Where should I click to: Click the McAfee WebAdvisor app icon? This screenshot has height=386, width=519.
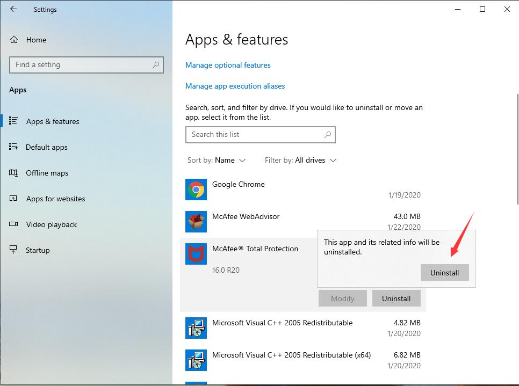[196, 222]
